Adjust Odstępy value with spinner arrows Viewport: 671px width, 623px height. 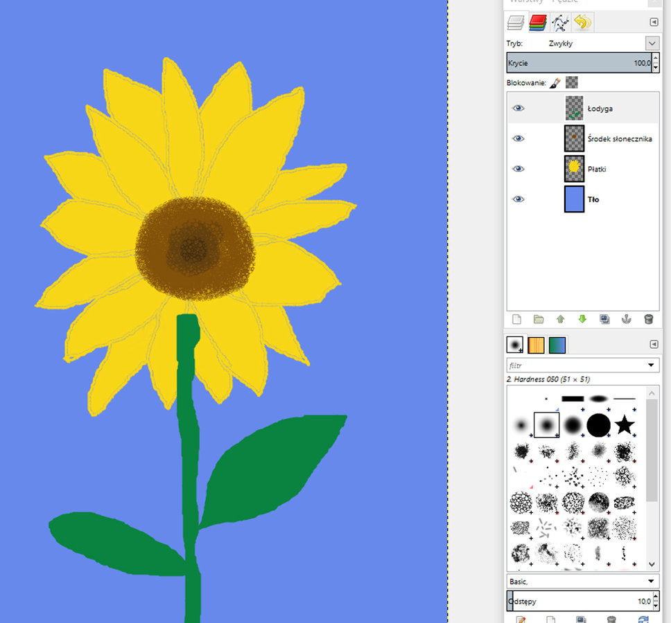coord(656,602)
